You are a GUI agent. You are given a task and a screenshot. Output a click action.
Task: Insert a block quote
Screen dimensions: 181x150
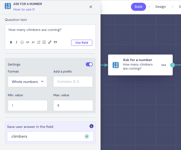tap(55, 42)
